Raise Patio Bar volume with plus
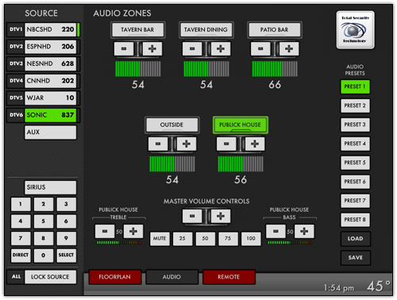This screenshot has height=300, width=397. pos(289,48)
